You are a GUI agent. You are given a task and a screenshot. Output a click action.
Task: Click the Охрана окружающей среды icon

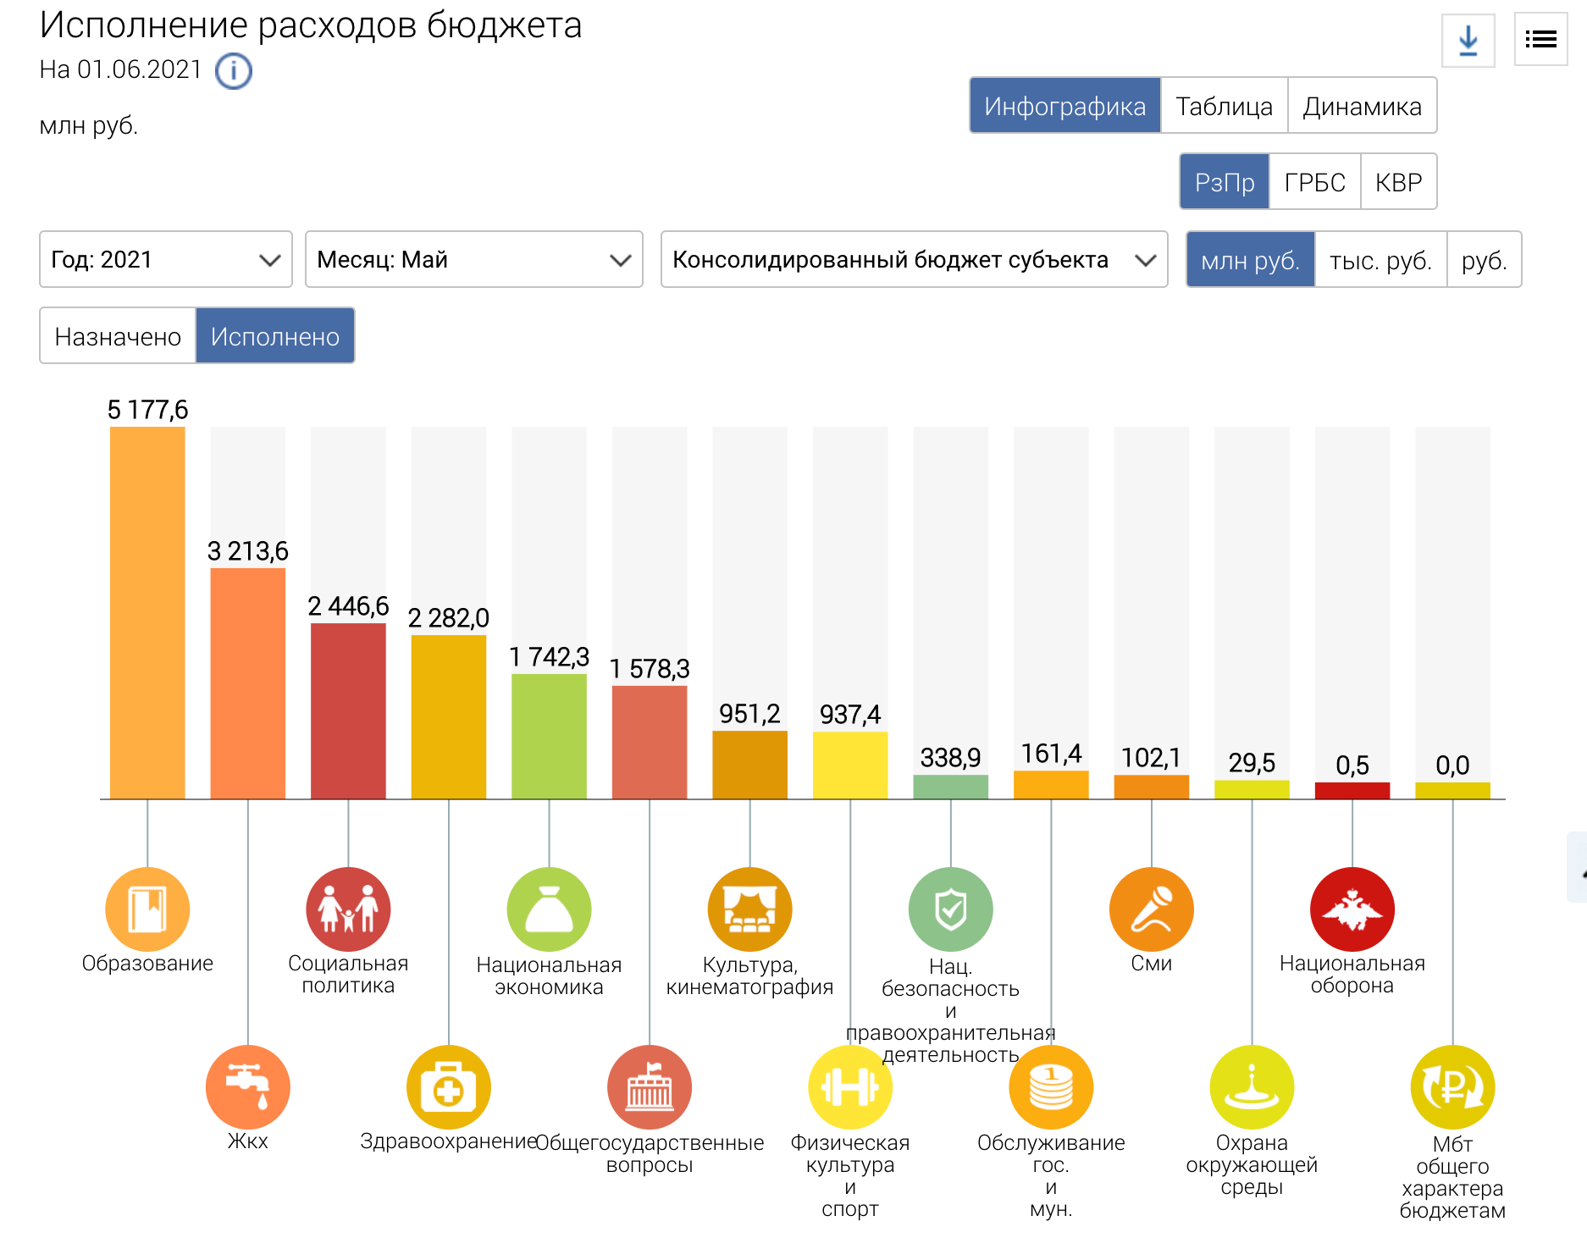pos(1252,1087)
